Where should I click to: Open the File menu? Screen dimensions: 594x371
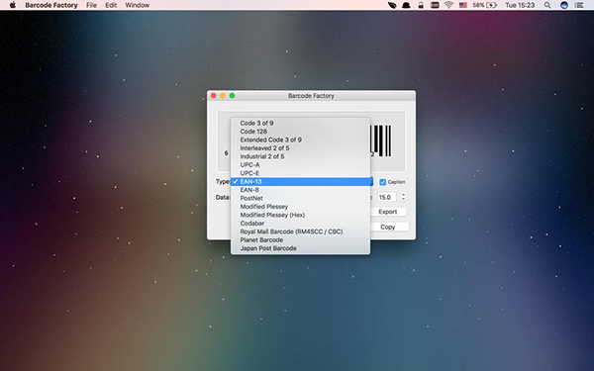tap(91, 5)
